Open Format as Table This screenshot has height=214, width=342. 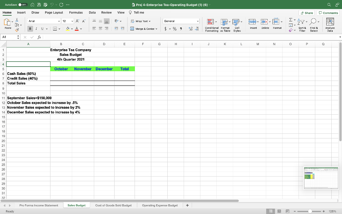pyautogui.click(x=225, y=25)
